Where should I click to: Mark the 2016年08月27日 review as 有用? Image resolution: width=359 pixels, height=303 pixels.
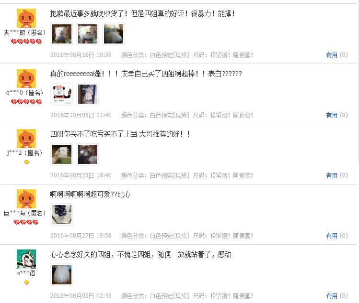click(332, 236)
